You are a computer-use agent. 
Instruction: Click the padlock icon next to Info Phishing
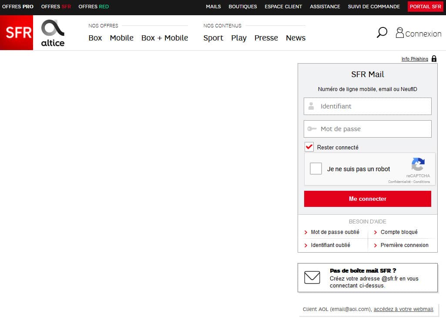coord(434,59)
